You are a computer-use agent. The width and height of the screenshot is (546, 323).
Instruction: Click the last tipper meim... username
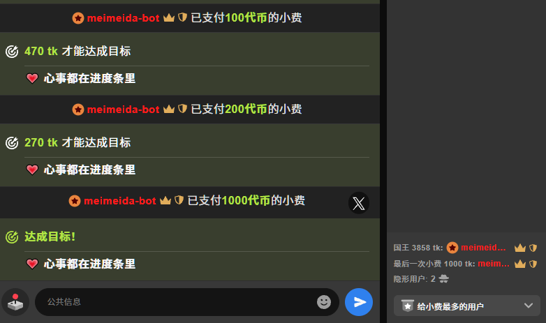(x=493, y=264)
